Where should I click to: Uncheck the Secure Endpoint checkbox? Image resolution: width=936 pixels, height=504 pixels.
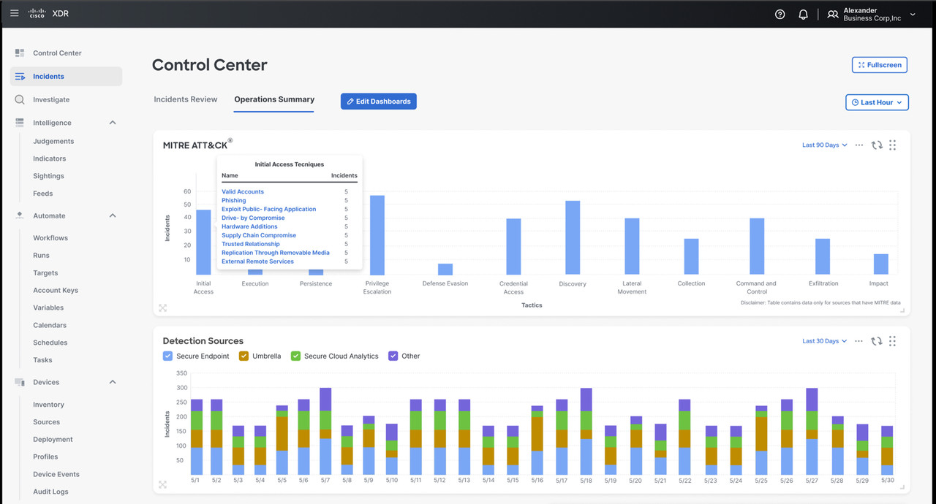167,356
